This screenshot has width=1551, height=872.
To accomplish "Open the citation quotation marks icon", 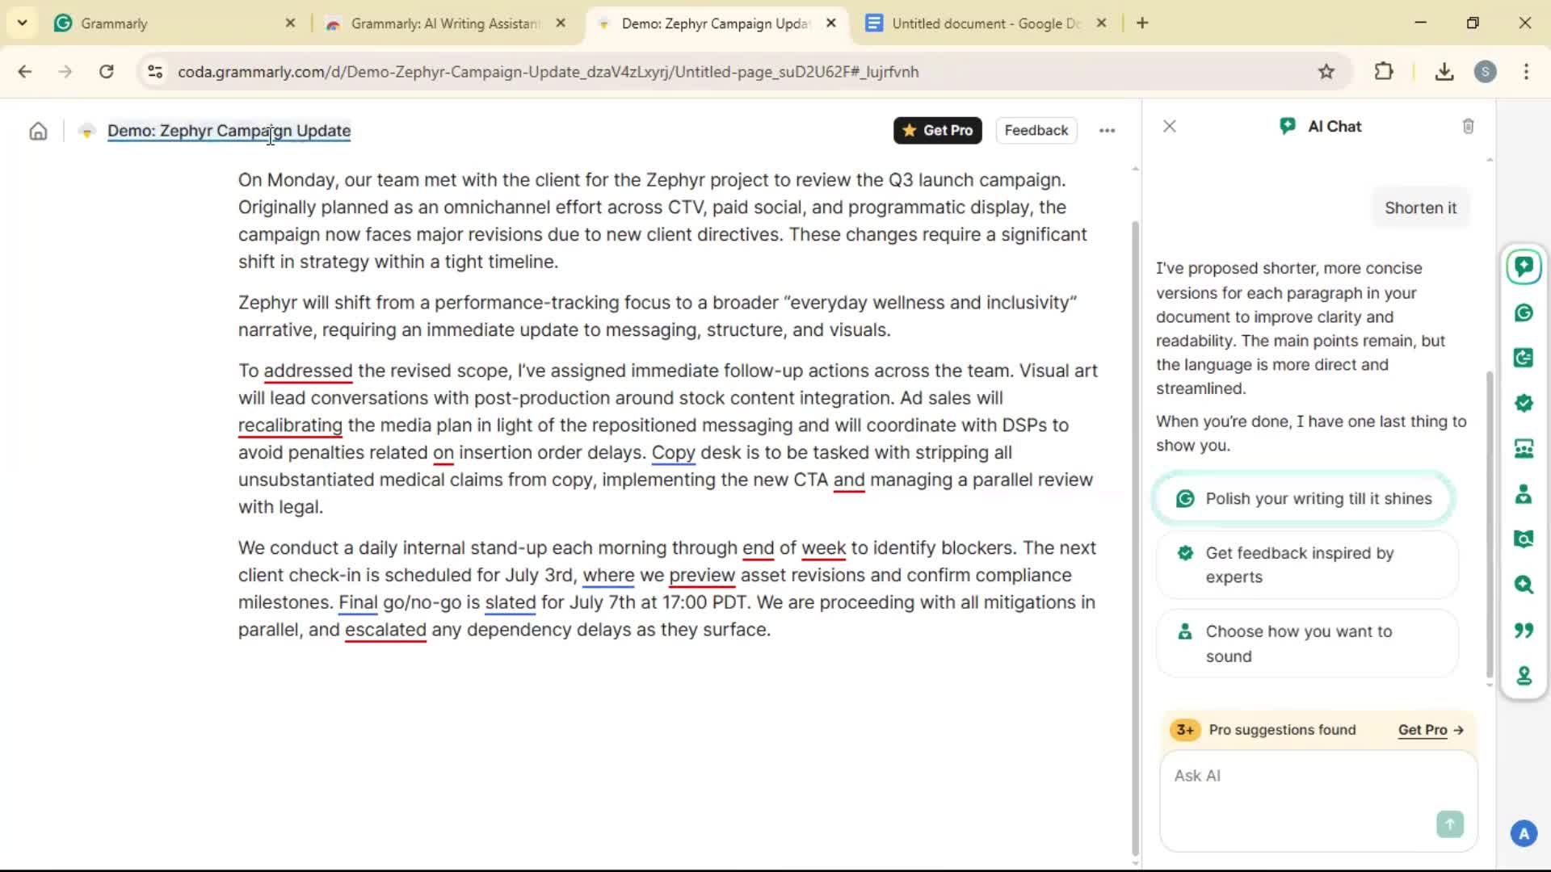I will [1524, 630].
